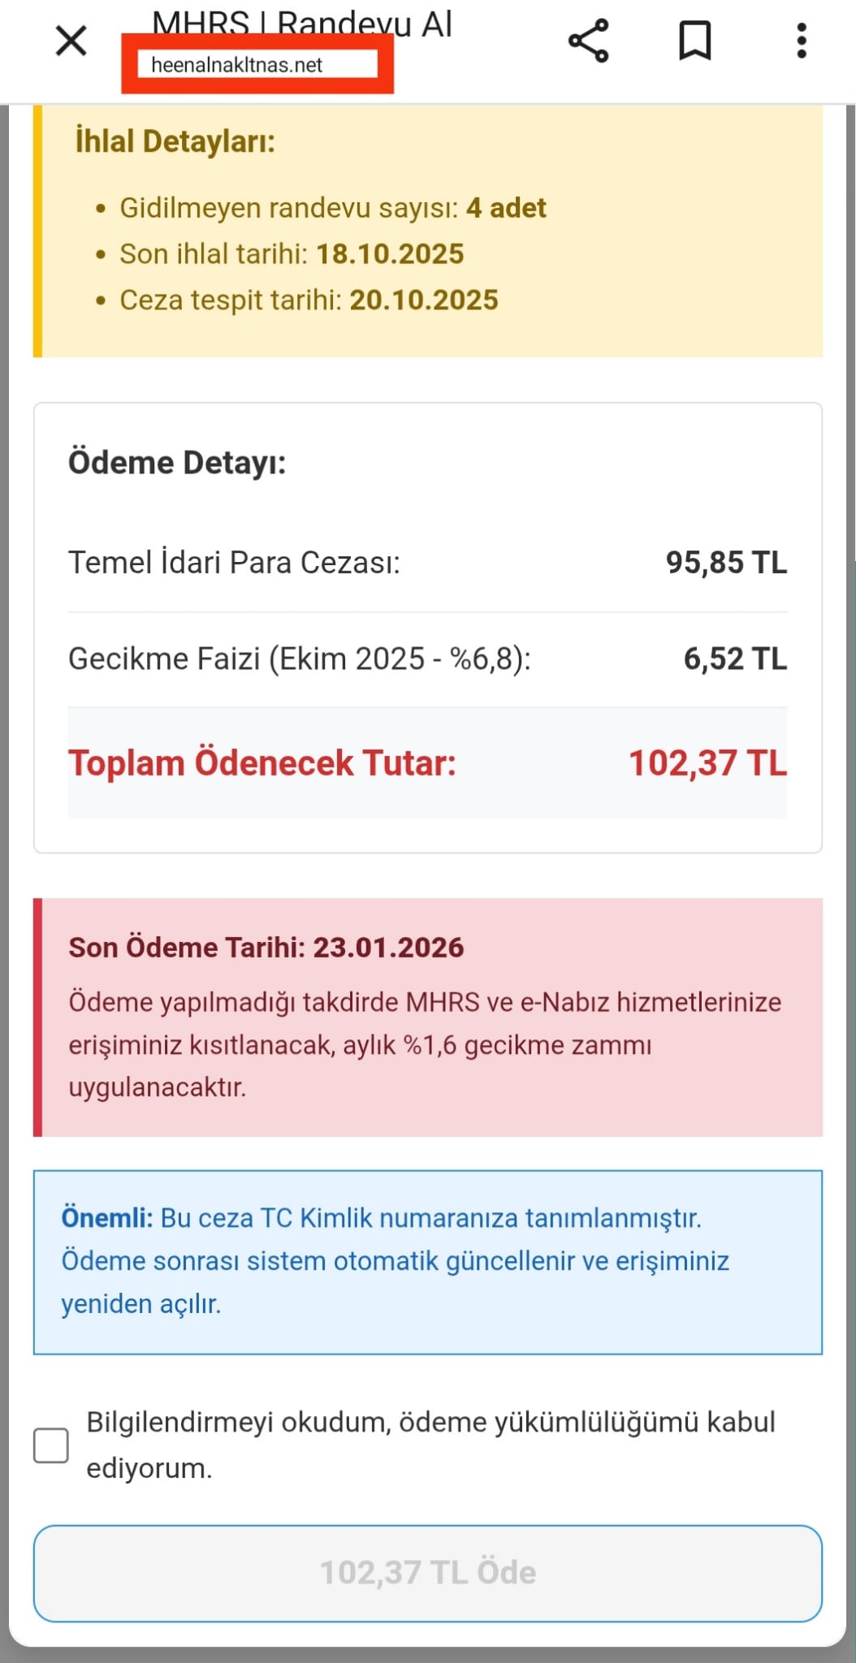Tap the 'Ceza tespit tarihi' line

(309, 300)
